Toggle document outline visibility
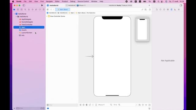Viewport: 196px width, 110px height. [x=81, y=105]
